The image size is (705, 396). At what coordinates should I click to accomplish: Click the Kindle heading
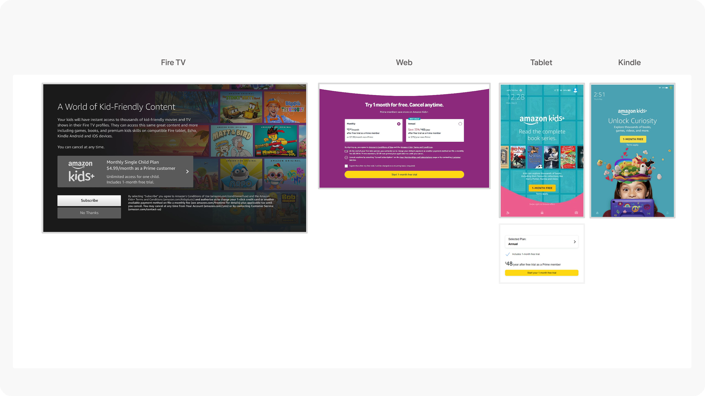click(x=629, y=62)
